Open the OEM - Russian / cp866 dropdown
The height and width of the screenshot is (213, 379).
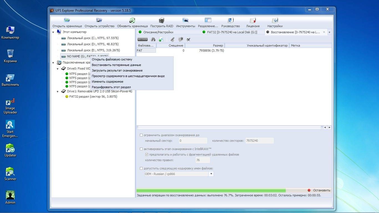[x=211, y=174]
